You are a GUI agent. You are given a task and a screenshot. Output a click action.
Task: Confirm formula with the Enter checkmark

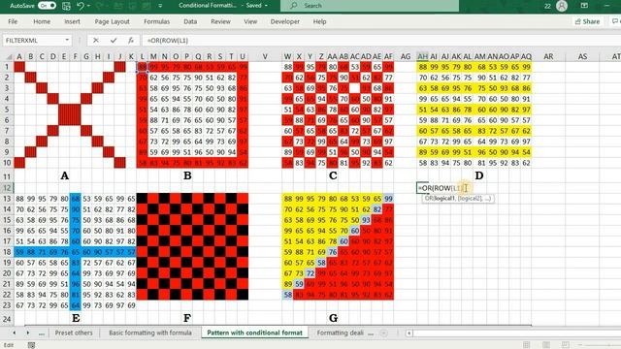tap(114, 40)
